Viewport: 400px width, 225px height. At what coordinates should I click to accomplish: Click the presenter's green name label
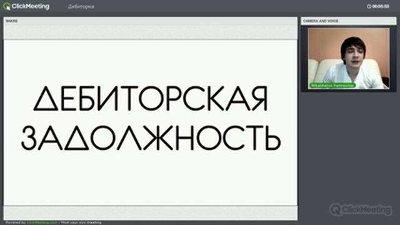tap(332, 86)
